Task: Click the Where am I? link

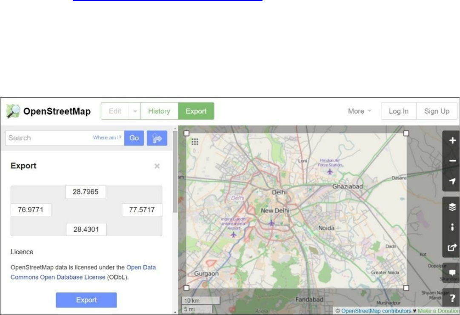Action: (107, 137)
